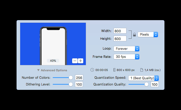Image resolution: width=181 pixels, height=110 pixels.
Task: Collapse the Advanced Options disclosure triangle
Action: point(38,70)
